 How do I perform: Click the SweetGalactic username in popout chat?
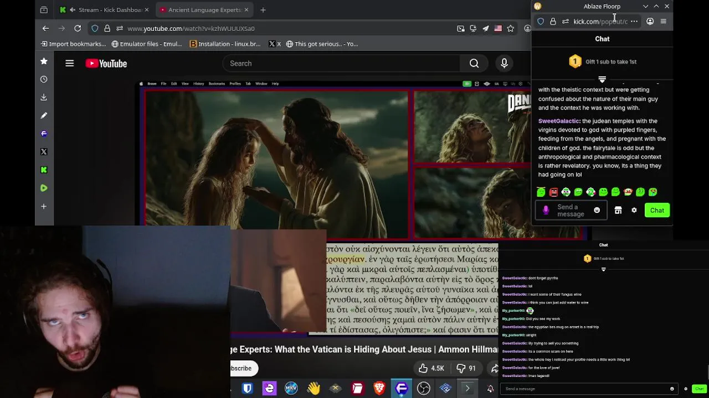point(559,121)
